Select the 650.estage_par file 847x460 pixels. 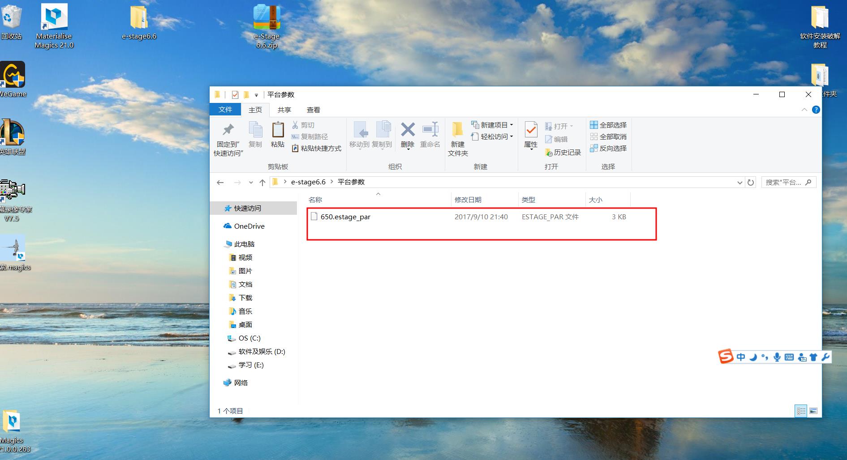point(345,217)
